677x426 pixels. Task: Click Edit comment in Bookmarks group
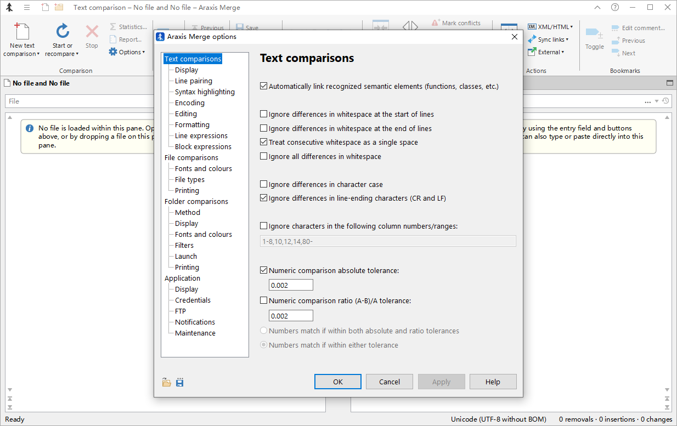[x=639, y=28]
